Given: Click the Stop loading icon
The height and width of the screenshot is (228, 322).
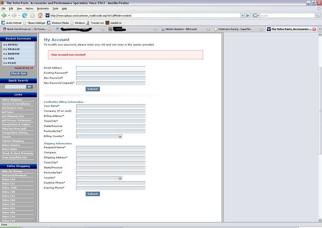Looking at the screenshot, I should pos(32,15).
